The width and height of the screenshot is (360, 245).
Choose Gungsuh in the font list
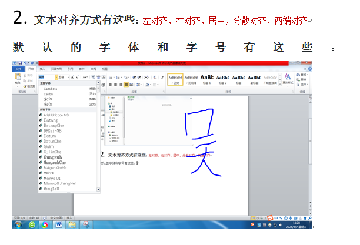(68, 157)
